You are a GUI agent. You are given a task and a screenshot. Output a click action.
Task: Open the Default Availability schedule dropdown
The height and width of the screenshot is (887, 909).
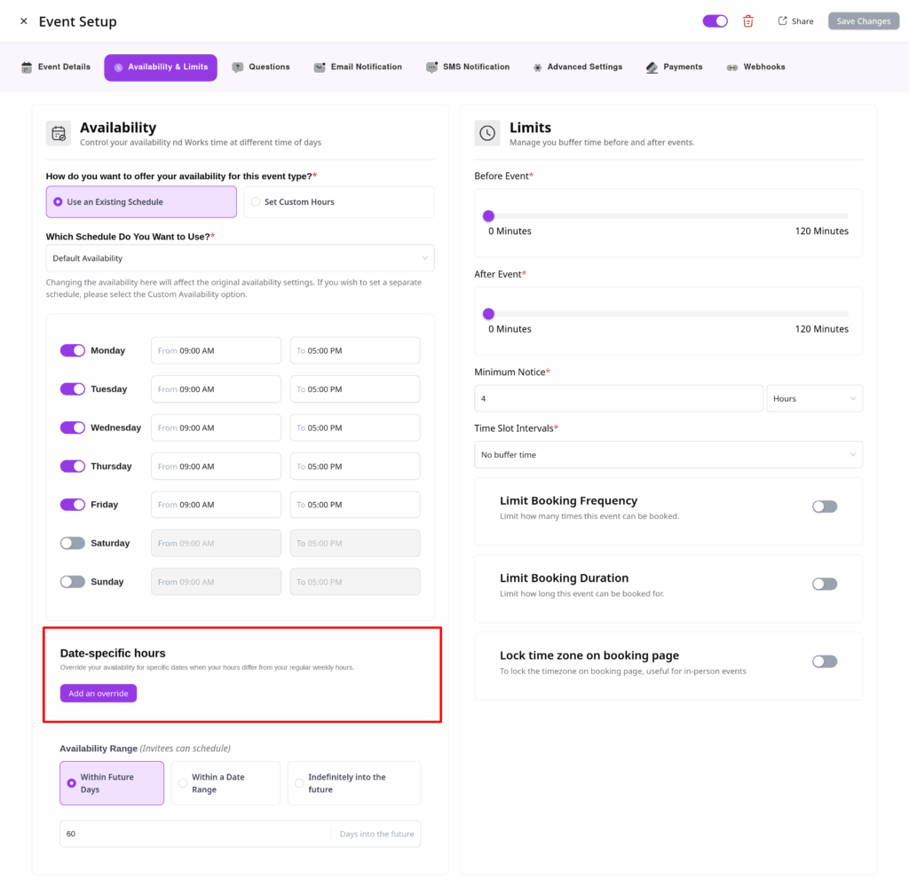point(240,258)
